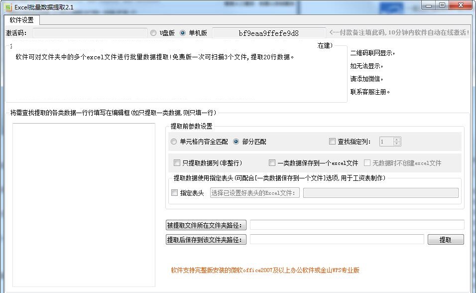Click the machine code field bf9eaa9ffefe9d8
The image size is (476, 293).
(x=269, y=33)
